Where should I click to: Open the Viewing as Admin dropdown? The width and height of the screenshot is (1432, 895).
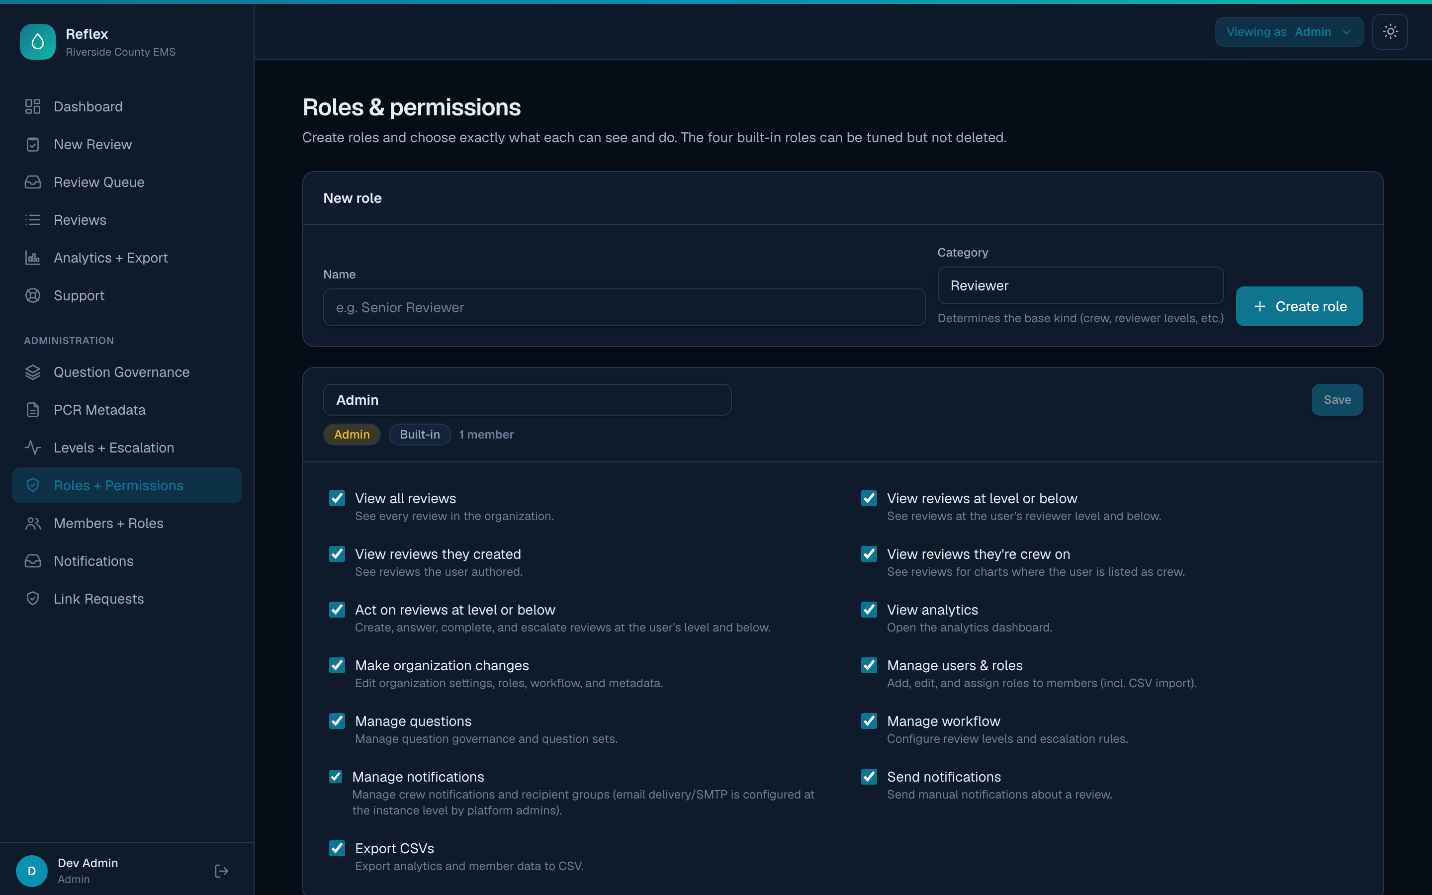tap(1289, 32)
